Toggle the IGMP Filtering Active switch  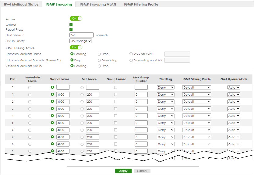coord(76,47)
